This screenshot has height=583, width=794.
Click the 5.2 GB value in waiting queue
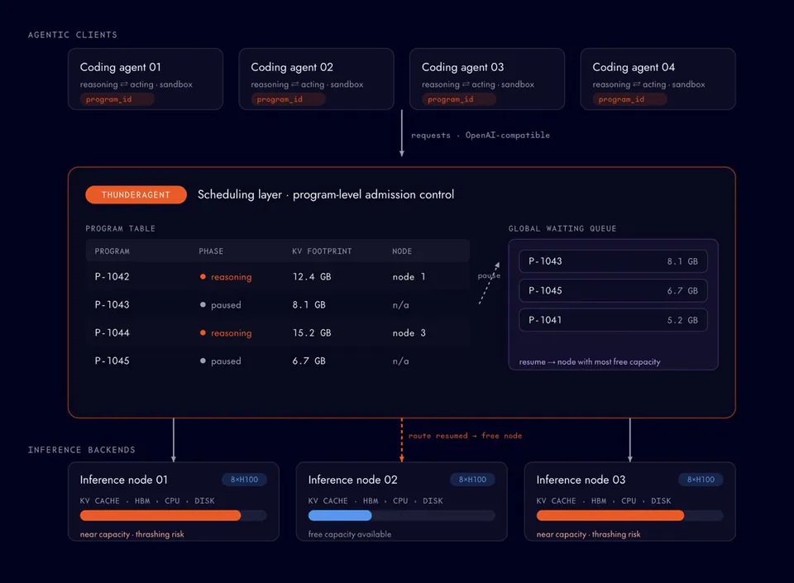point(682,320)
